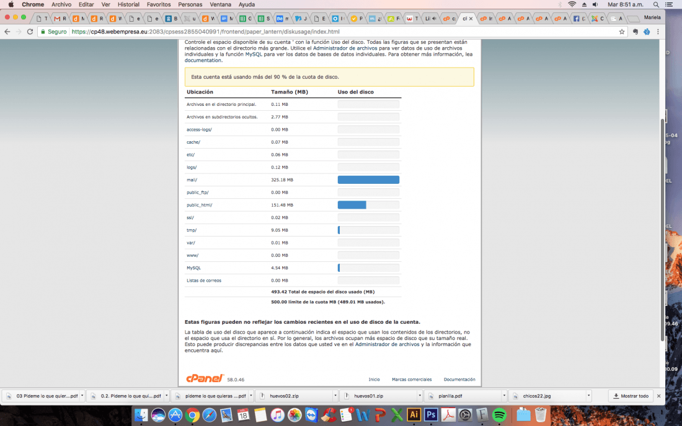This screenshot has height=426, width=682.
Task: Launch Siri from the dock
Action: [158, 415]
